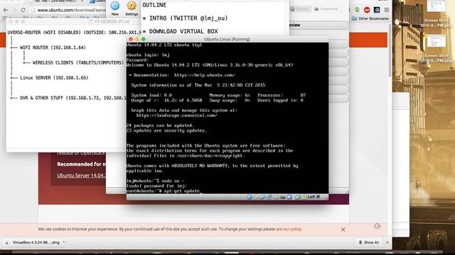Click the Left ⌘ host key label
Image resolution: width=455 pixels, height=255 pixels.
314,197
